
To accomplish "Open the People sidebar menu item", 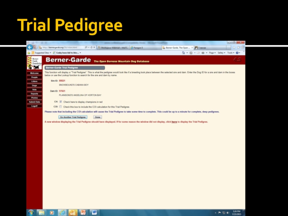I will click(x=34, y=77).
